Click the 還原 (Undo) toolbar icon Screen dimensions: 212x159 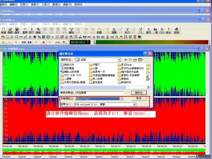[x=25, y=30]
